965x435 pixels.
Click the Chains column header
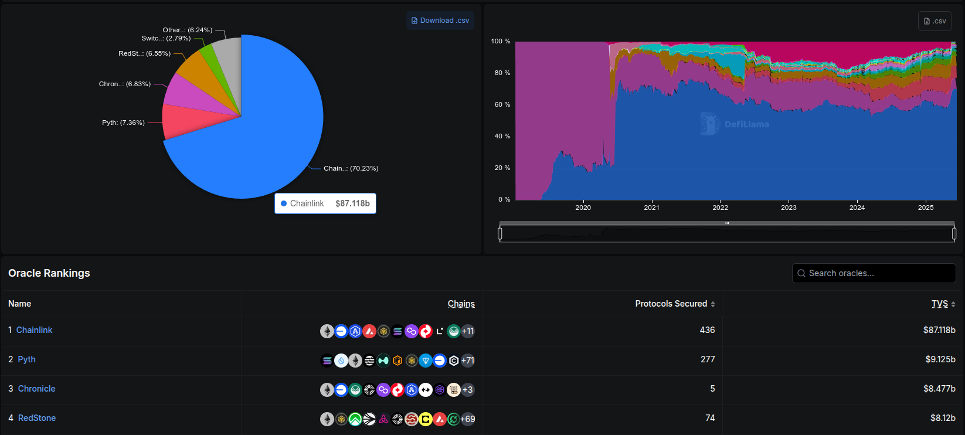461,304
